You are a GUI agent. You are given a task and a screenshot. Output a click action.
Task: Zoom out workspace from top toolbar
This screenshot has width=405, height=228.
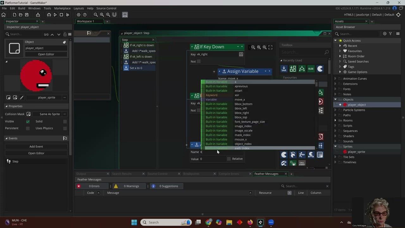[x=96, y=15]
